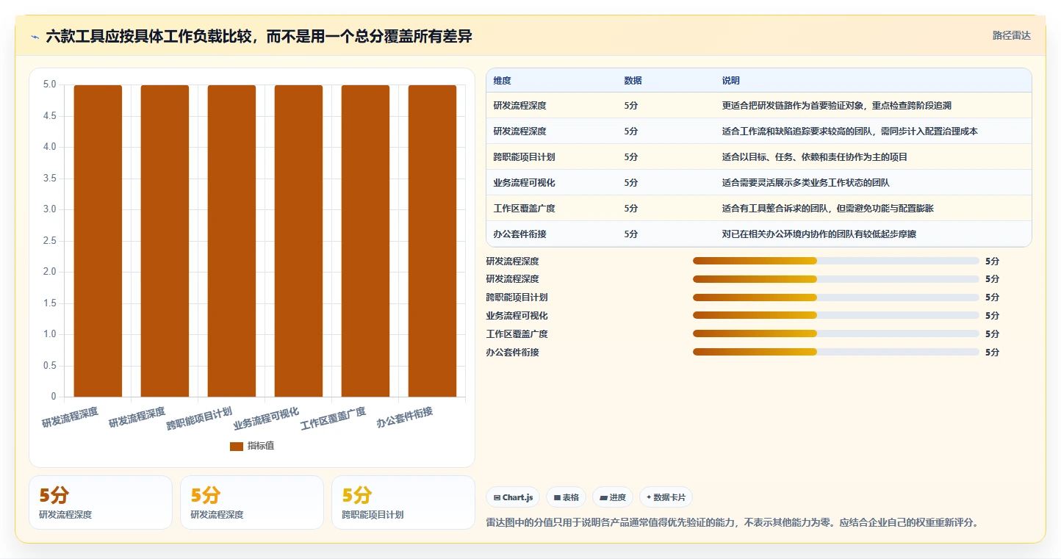Viewport: 1061px width, 559px height.
Task: Click the 办公套件衔接 x-axis label on chart
Action: point(404,418)
